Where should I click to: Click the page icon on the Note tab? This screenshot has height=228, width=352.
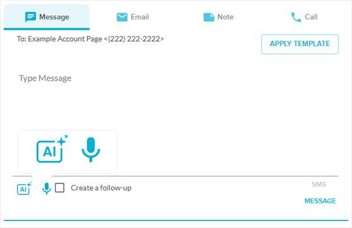coord(209,17)
